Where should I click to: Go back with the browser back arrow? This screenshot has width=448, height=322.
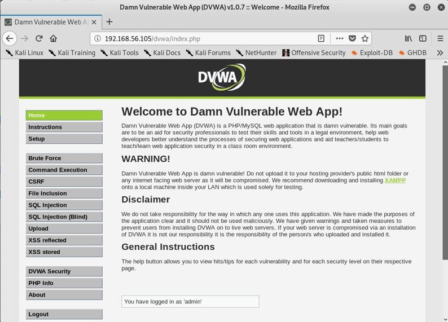[x=10, y=38]
